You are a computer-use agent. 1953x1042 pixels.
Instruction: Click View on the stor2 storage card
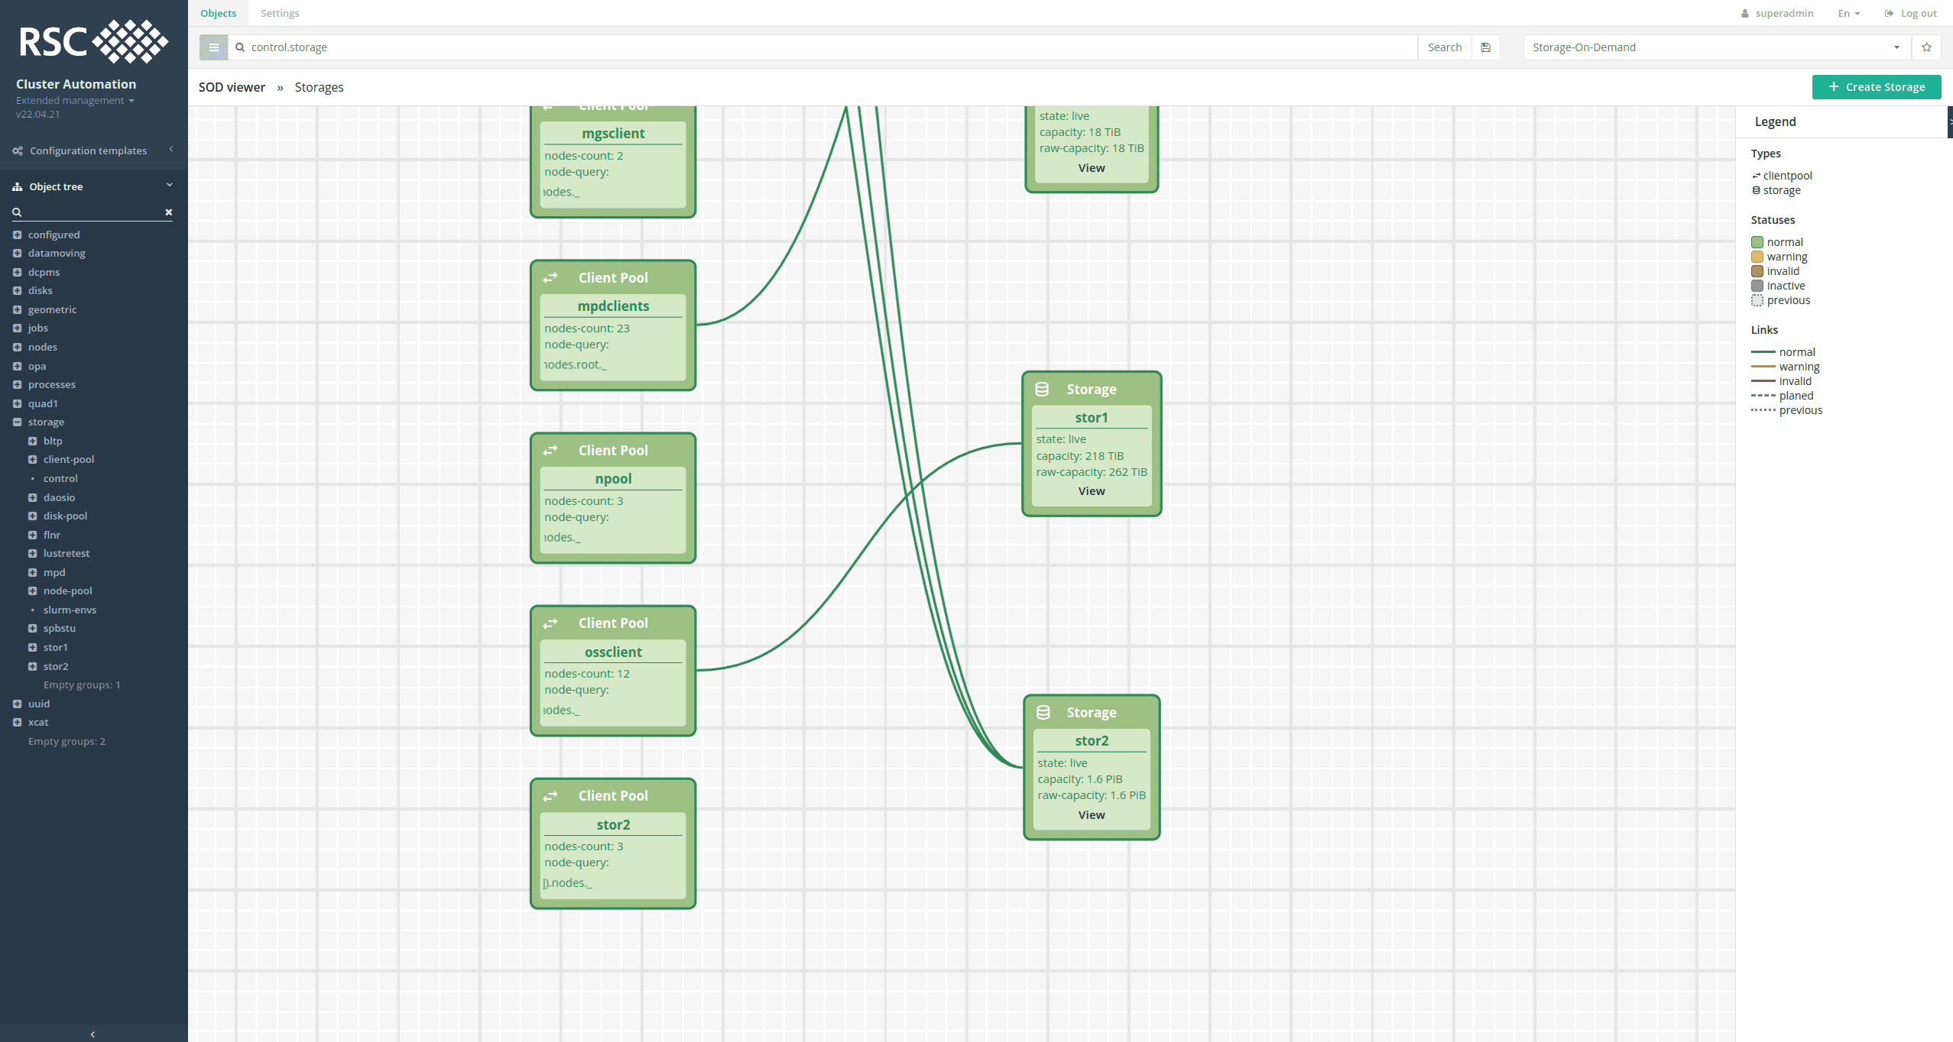click(x=1091, y=814)
